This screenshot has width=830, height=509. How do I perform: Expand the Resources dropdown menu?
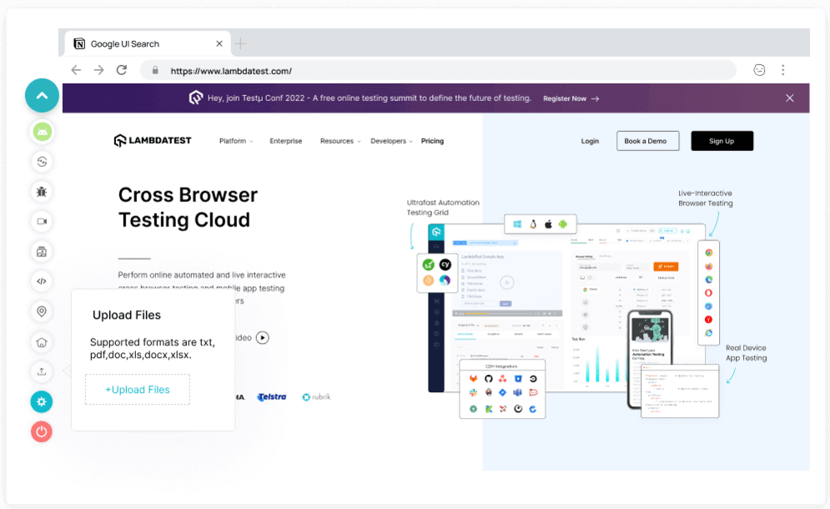[x=340, y=141]
